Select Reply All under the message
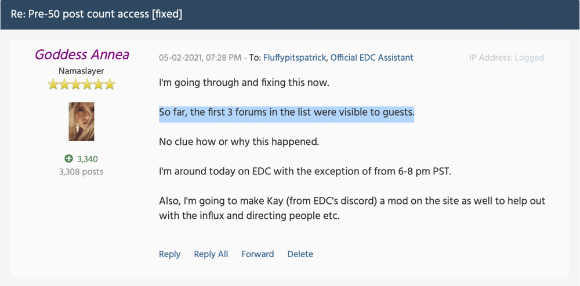The width and height of the screenshot is (580, 286). tap(211, 254)
